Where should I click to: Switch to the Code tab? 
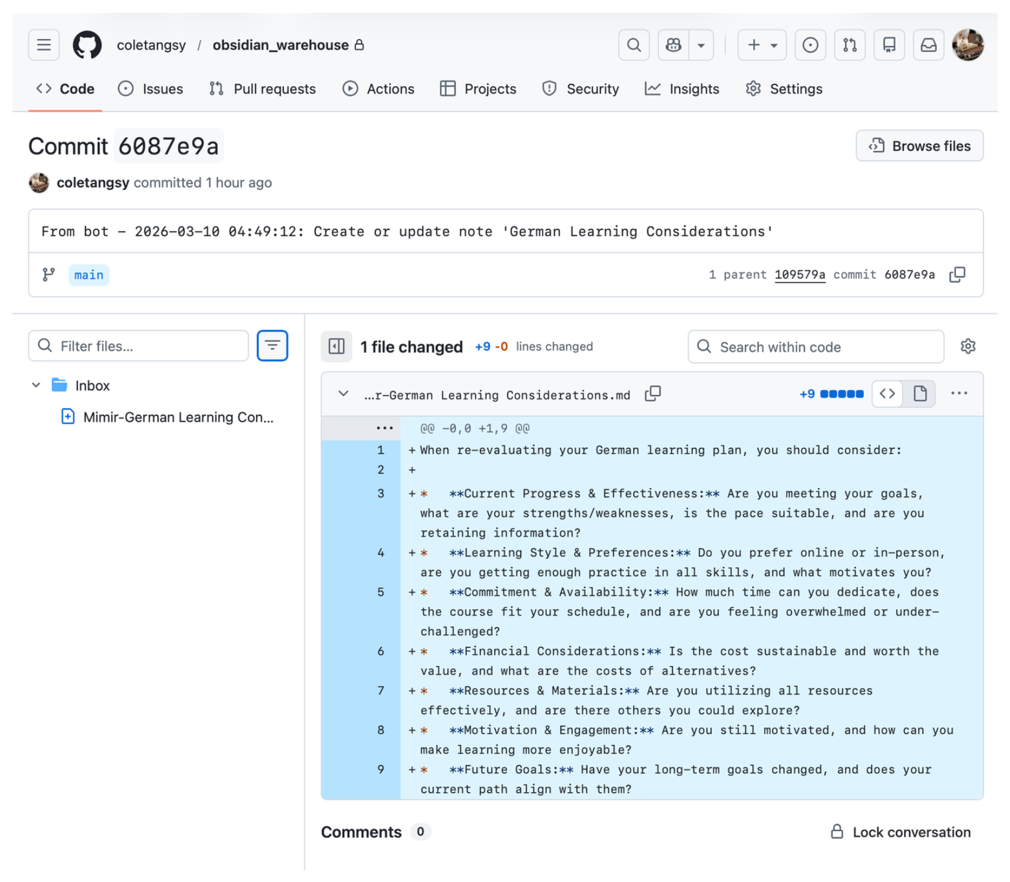coord(65,89)
